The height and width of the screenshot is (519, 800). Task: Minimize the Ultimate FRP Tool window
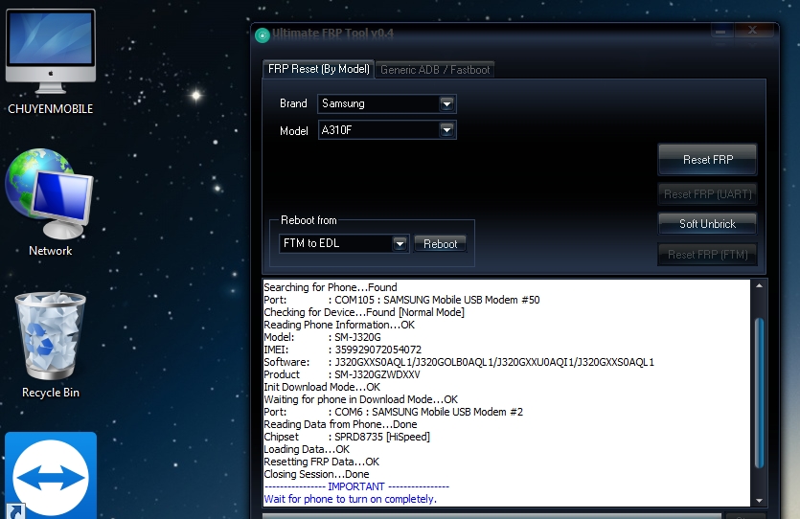coord(720,31)
